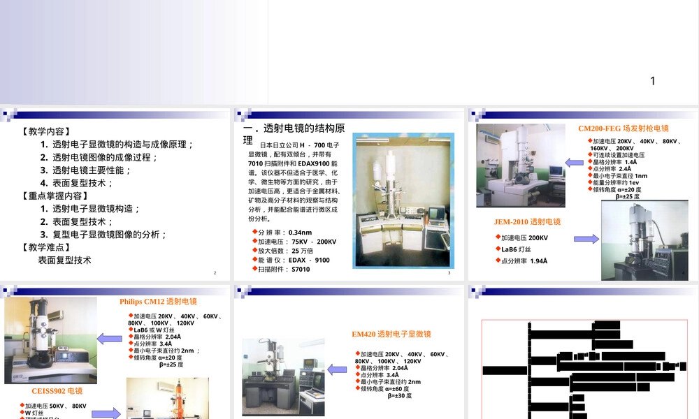
Task: Click the line 2. 透射电镜图像的成像过程
Action: point(99,157)
